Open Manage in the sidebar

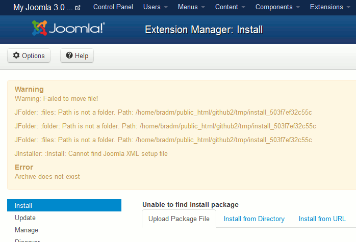pyautogui.click(x=27, y=230)
